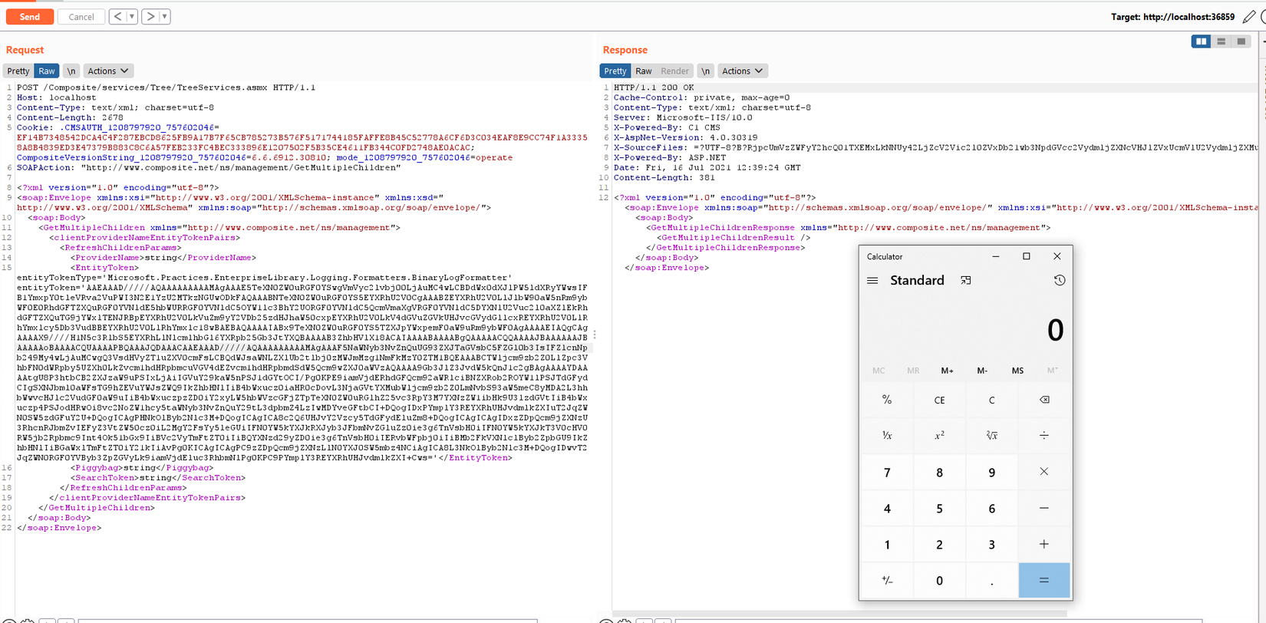Click the Calculator percent key
Screen dimensions: 1266x623
pos(887,400)
